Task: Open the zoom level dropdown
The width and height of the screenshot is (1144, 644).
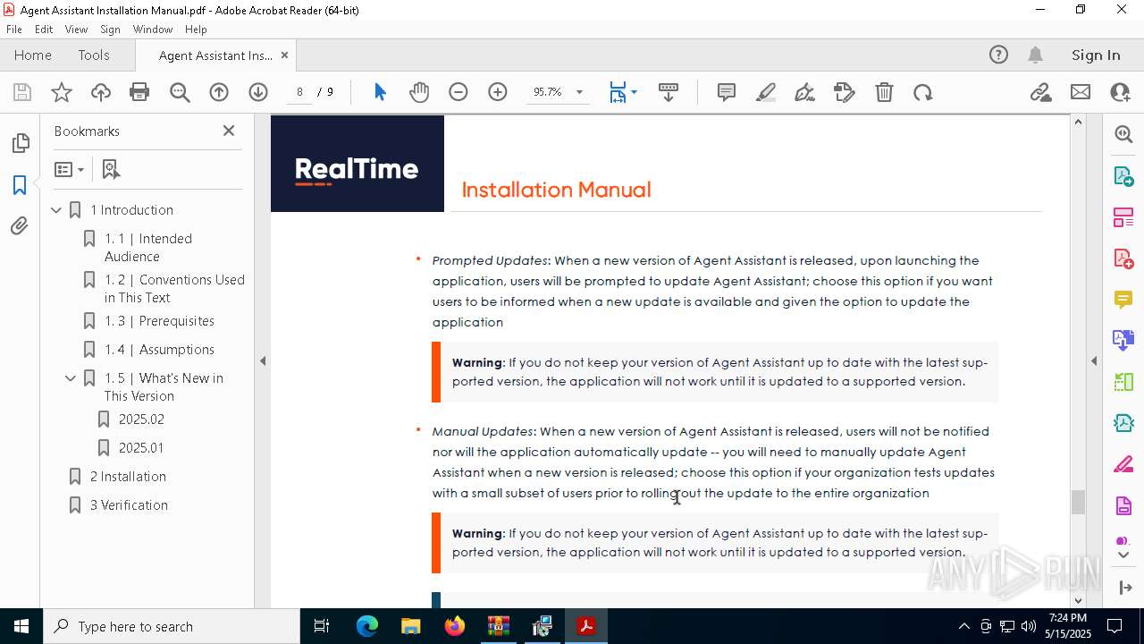Action: click(x=579, y=92)
